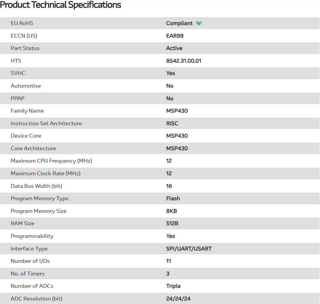The width and height of the screenshot is (320, 304).
Task: Click the SPI/UART/USART interface type value
Action: coord(189,249)
